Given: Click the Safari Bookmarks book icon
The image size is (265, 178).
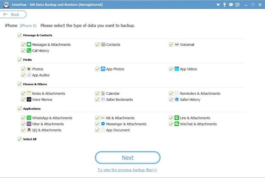Looking at the screenshot, I should coord(103,99).
